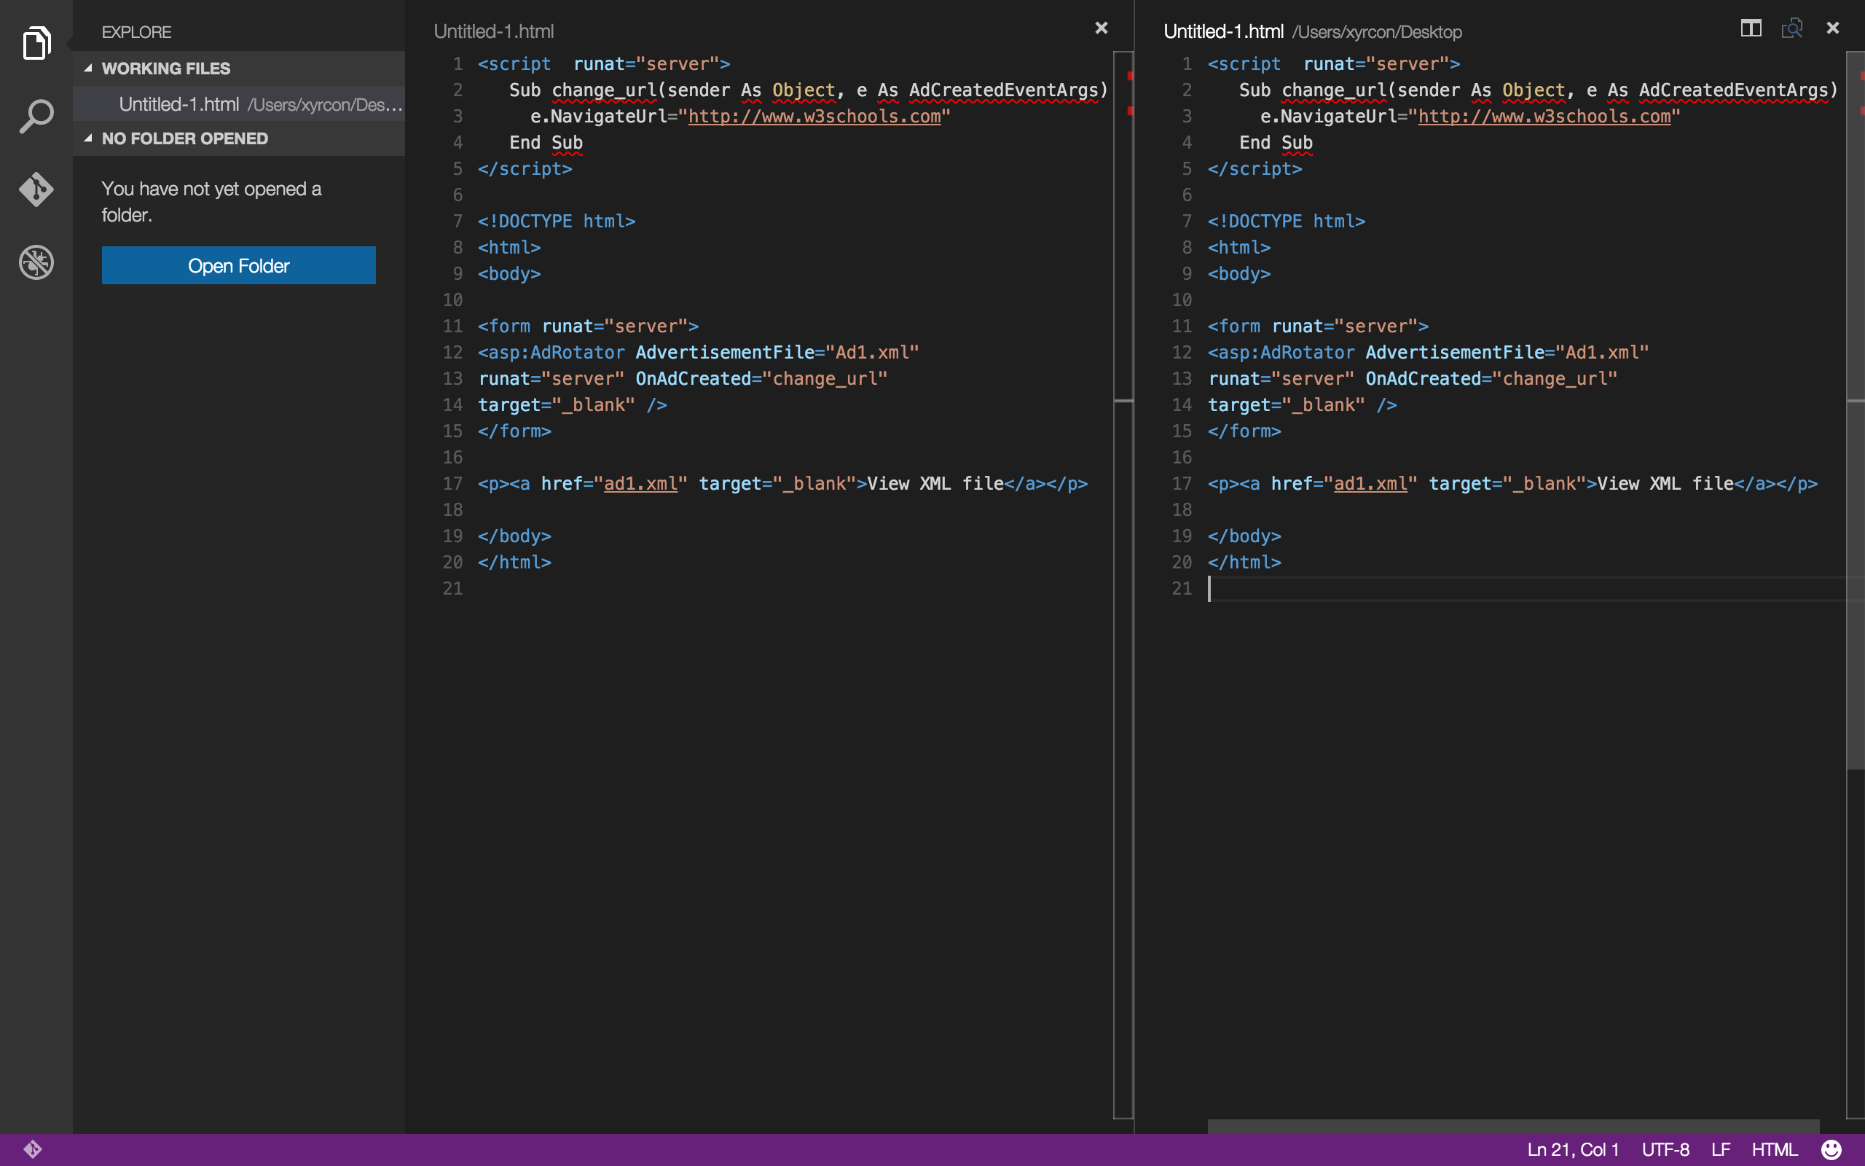Open the Debug view icon
Screen dimensions: 1865x1166
(36, 262)
